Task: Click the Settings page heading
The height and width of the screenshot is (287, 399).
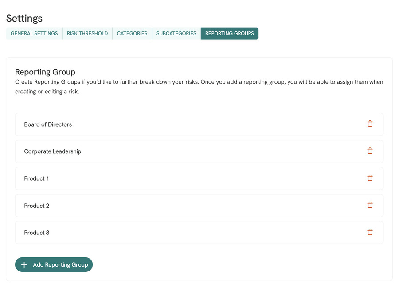Action: tap(24, 18)
